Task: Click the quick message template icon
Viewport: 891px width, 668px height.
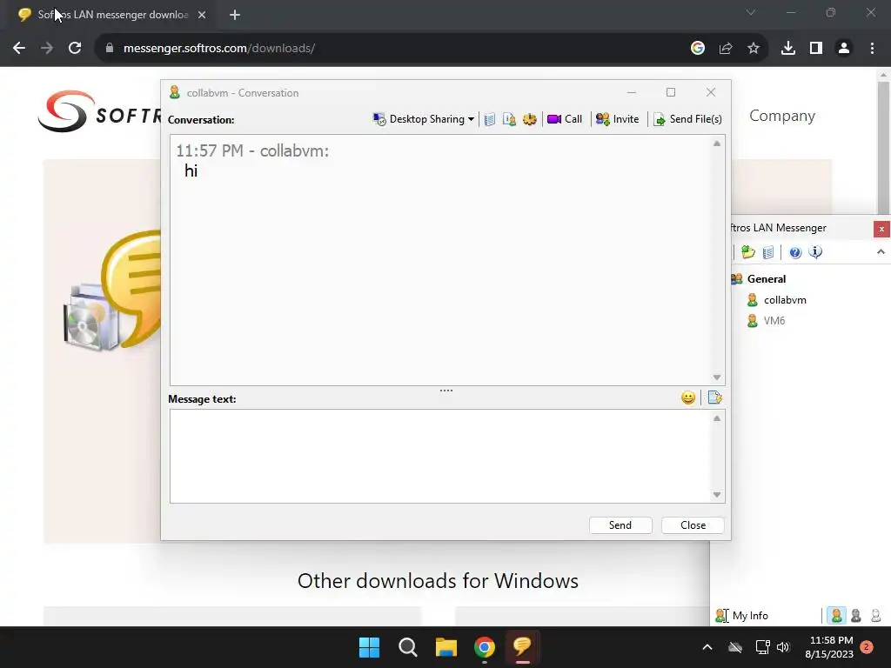Action: point(715,397)
